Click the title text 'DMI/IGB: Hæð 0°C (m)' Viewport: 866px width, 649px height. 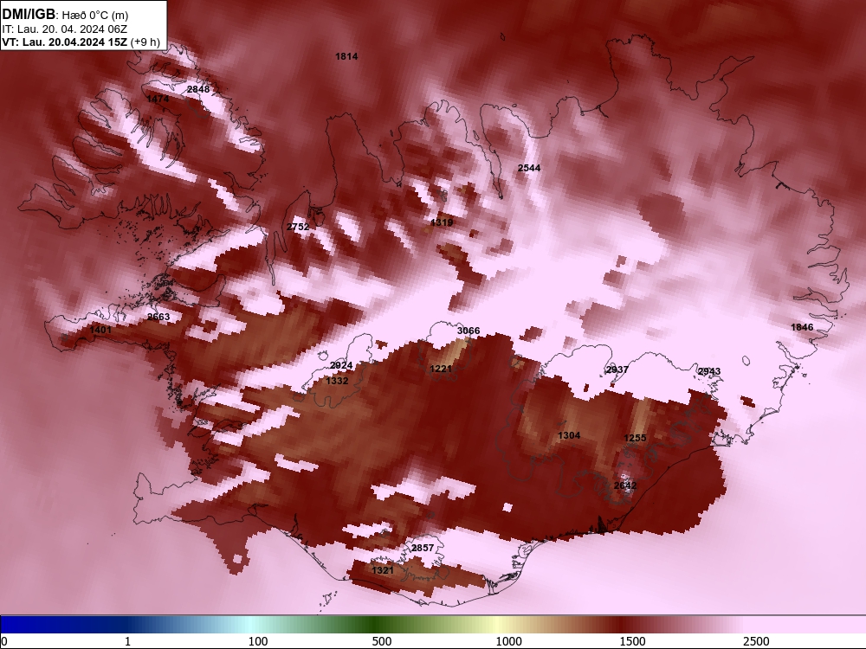pos(65,15)
